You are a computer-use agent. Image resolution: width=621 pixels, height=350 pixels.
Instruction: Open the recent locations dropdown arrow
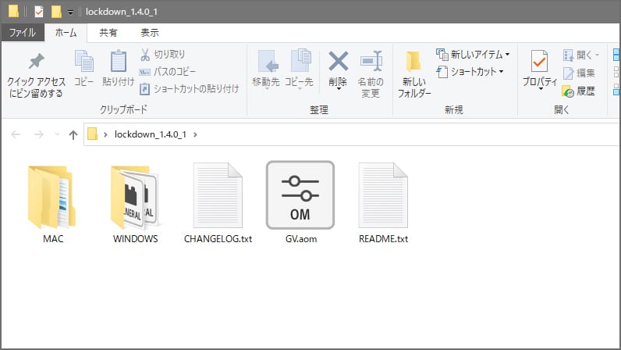click(57, 134)
